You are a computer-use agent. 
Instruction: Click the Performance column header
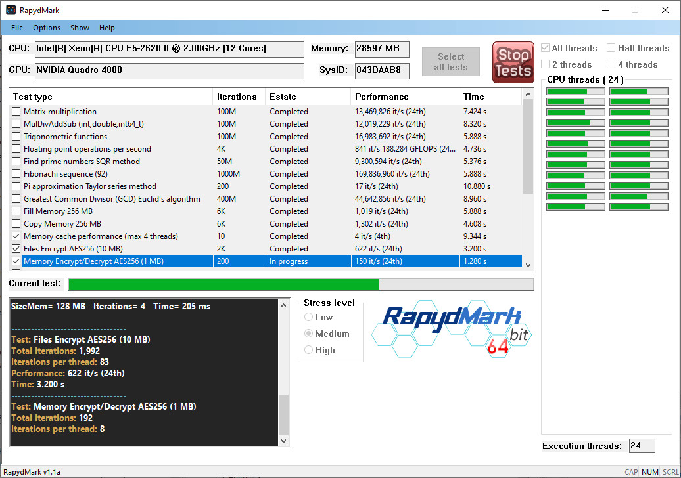(x=404, y=97)
